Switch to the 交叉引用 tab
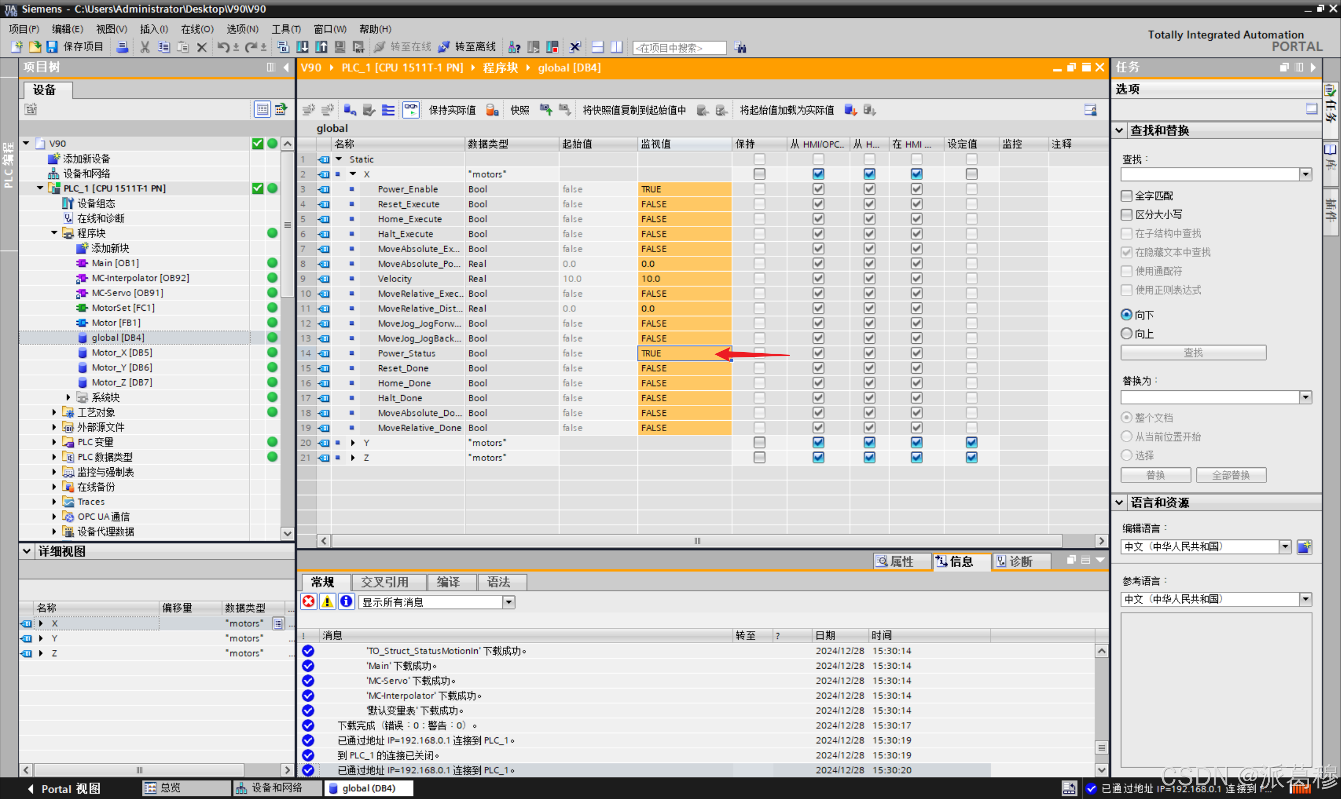1341x799 pixels. pos(384,582)
